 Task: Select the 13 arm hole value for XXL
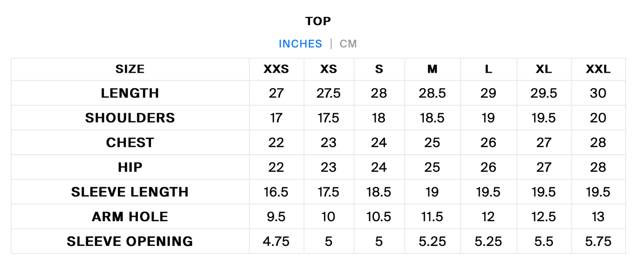[598, 216]
